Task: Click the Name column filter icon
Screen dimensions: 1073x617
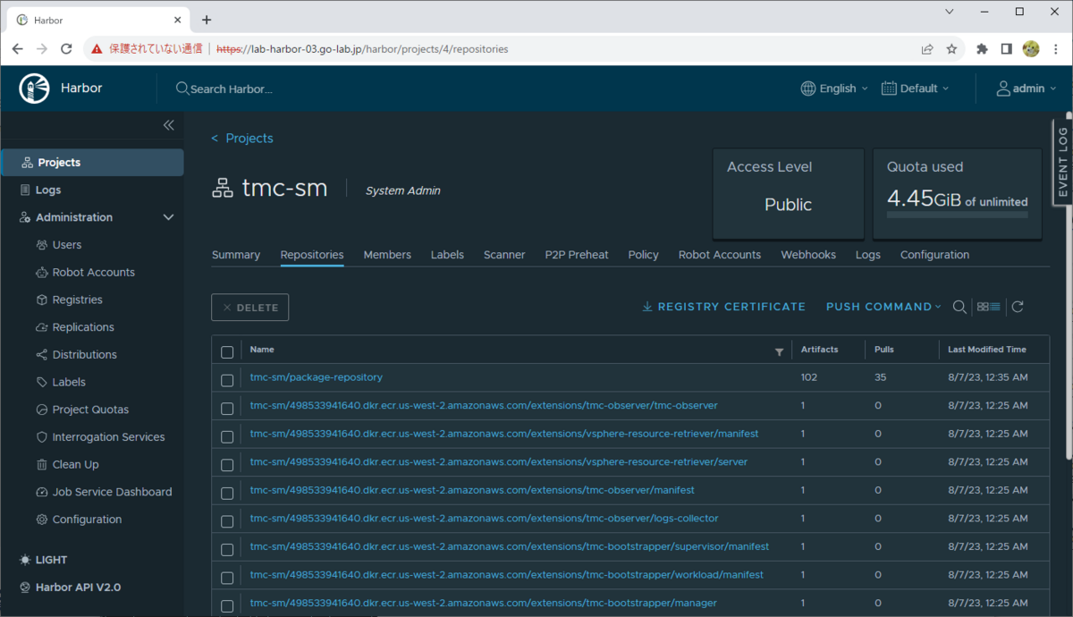Action: click(779, 352)
